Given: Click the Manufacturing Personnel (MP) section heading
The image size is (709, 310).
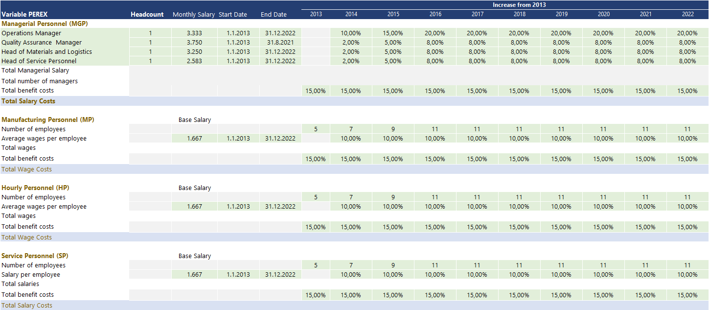Looking at the screenshot, I should point(48,120).
